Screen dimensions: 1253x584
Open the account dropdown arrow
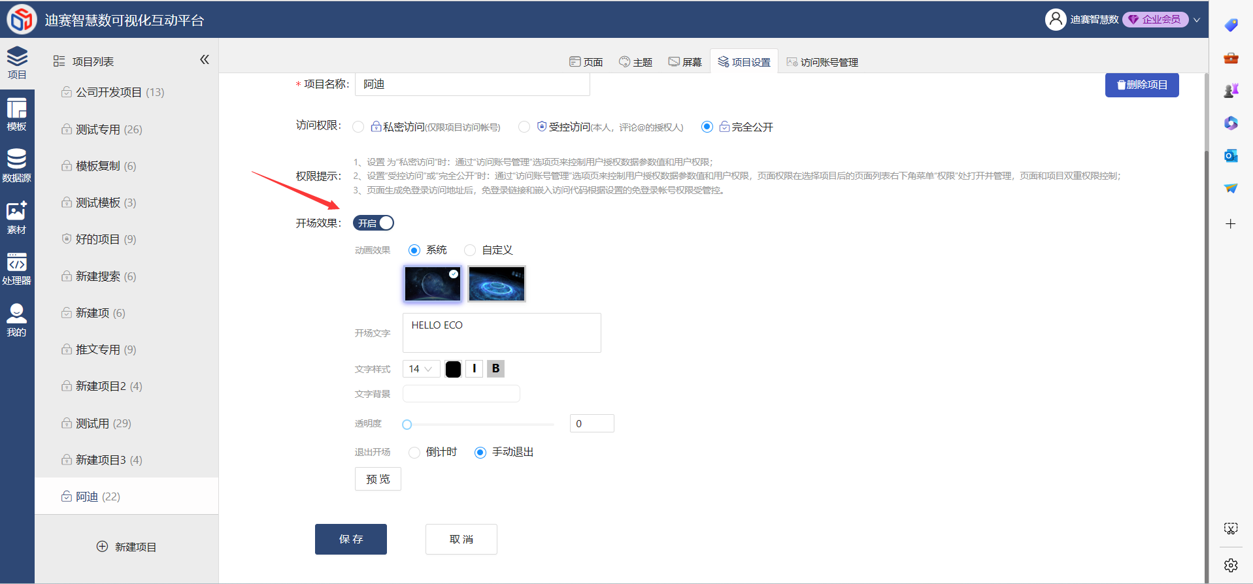[x=1197, y=20]
